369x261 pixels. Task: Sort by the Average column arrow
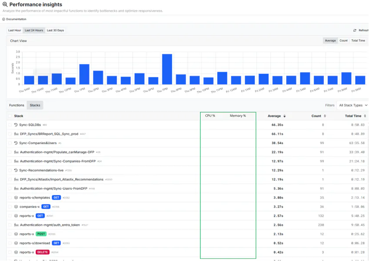tap(285, 116)
